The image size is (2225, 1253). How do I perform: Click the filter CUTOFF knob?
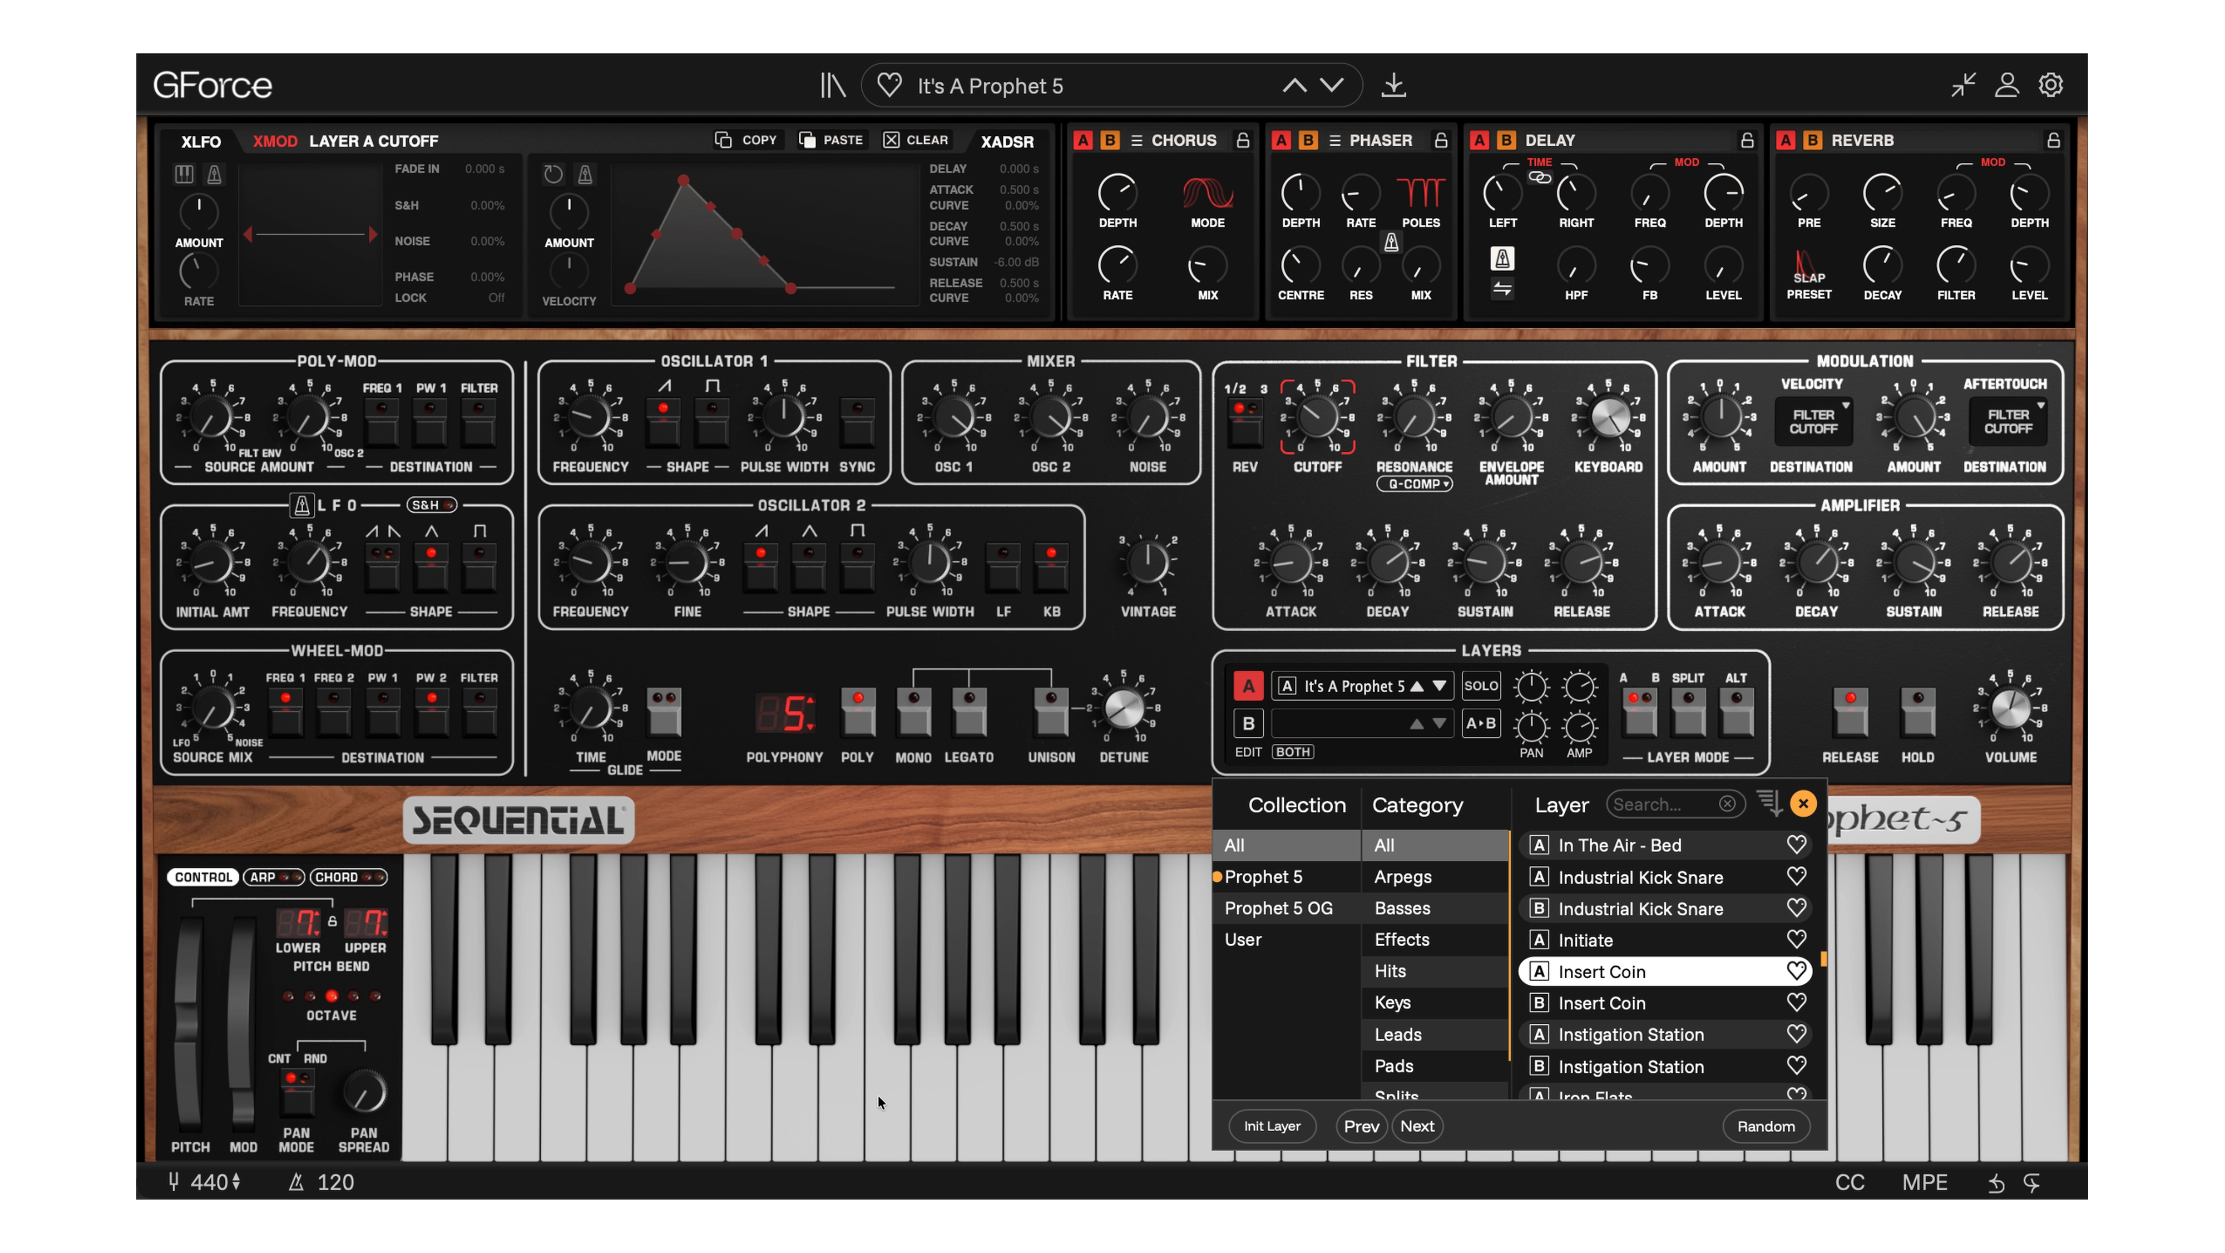(1316, 417)
